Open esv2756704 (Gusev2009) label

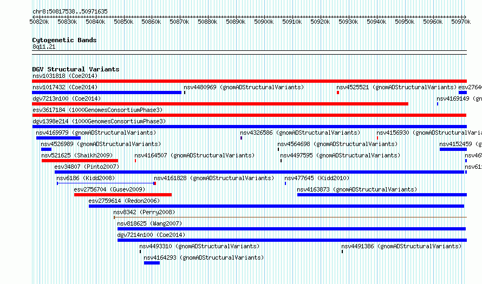(x=109, y=189)
